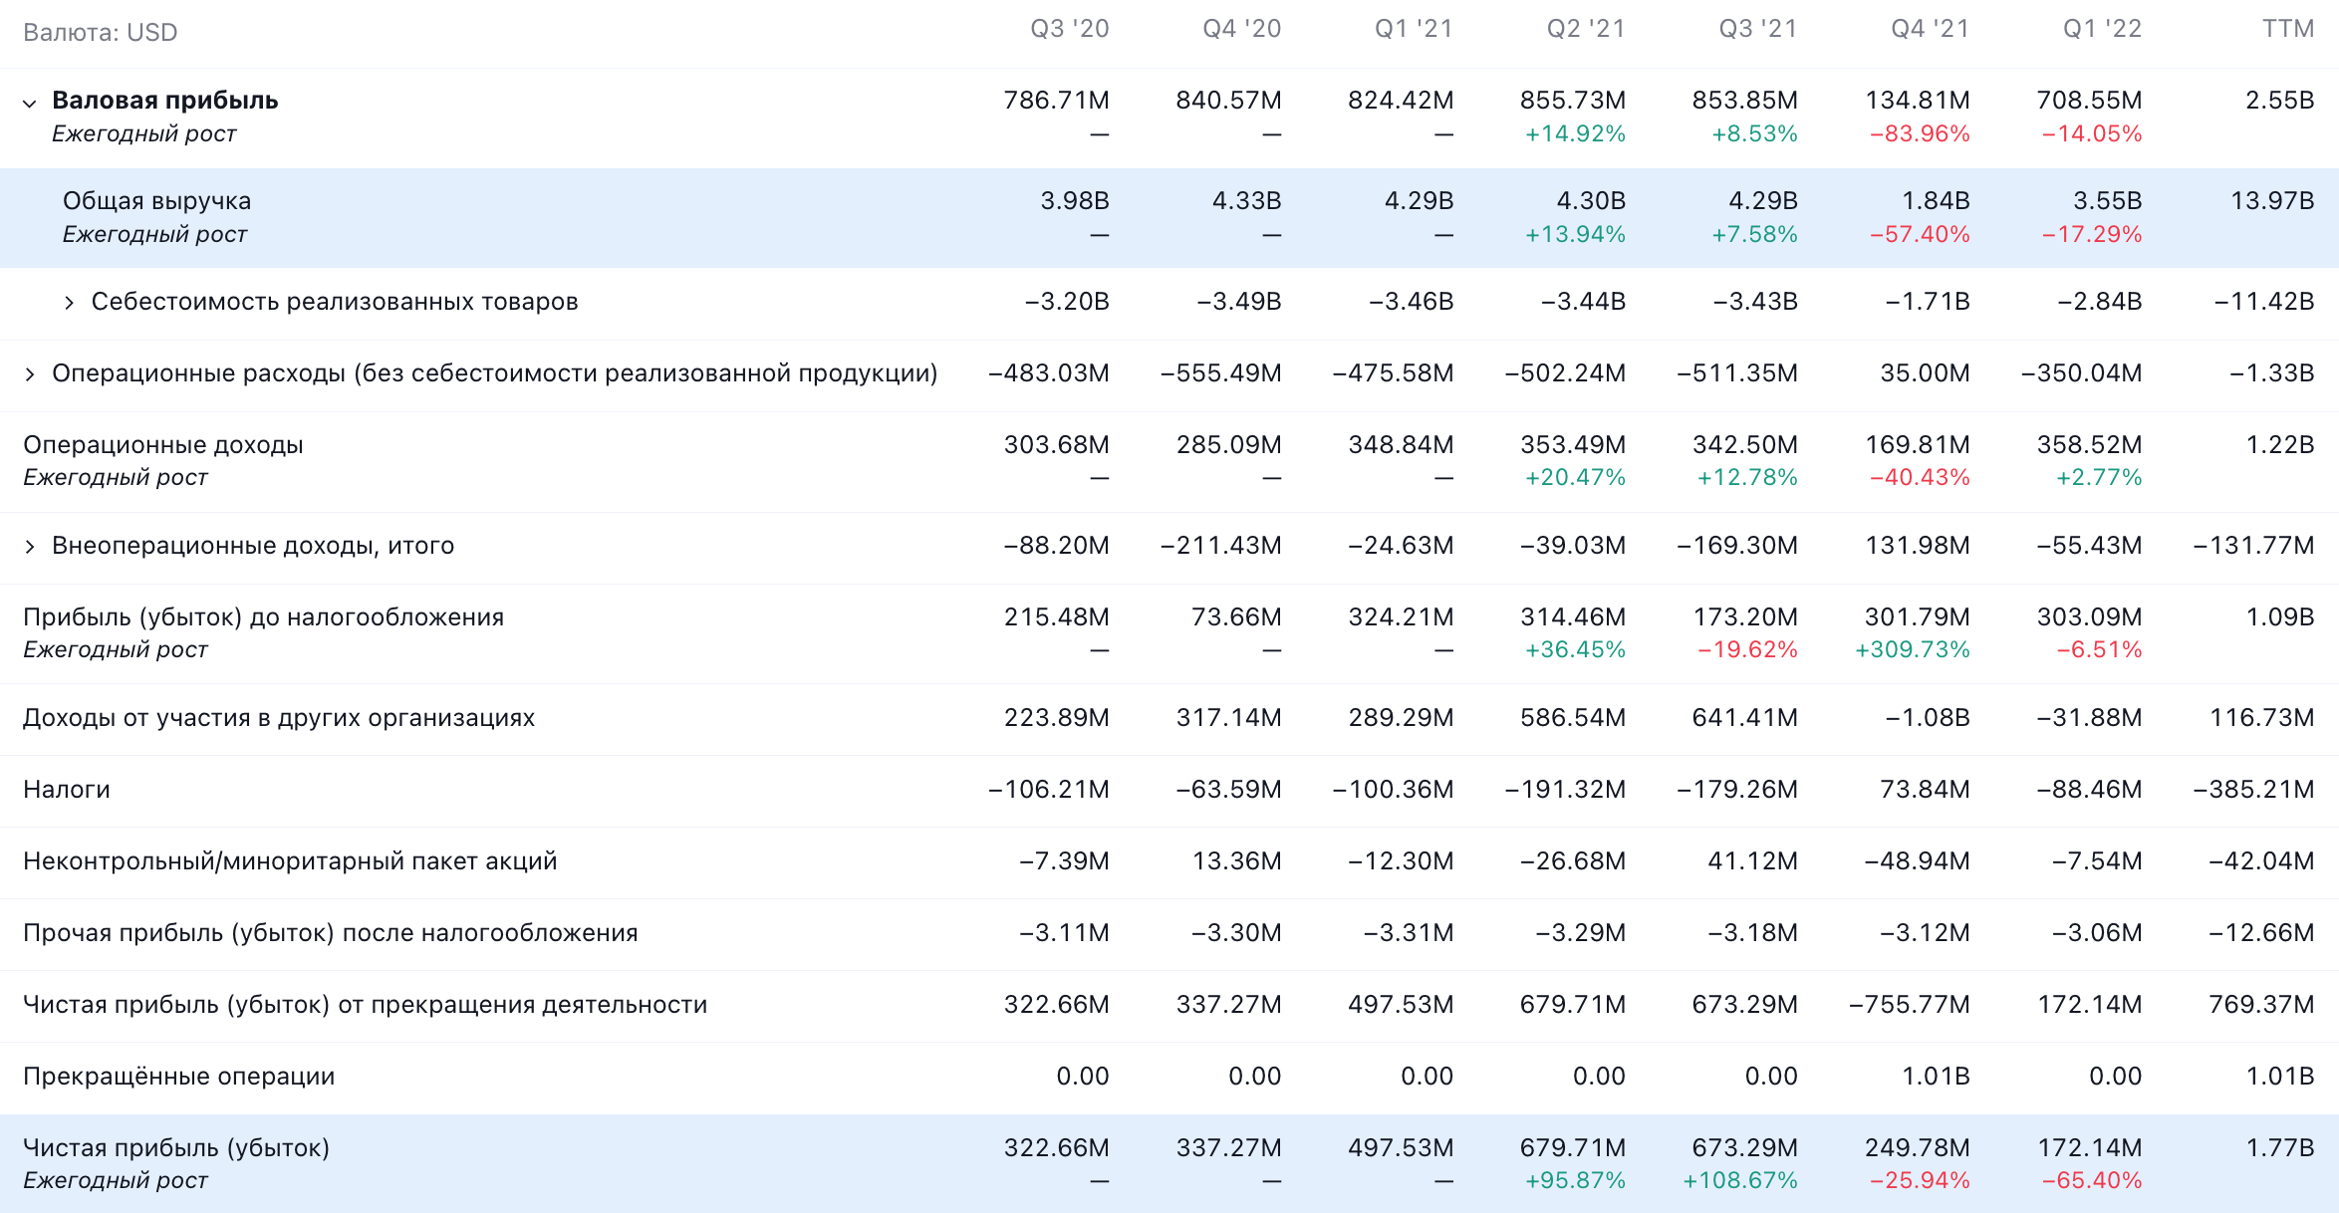Select the Прекращённые операции row label
Viewport: 2339px width, 1213px height.
coord(179,1077)
